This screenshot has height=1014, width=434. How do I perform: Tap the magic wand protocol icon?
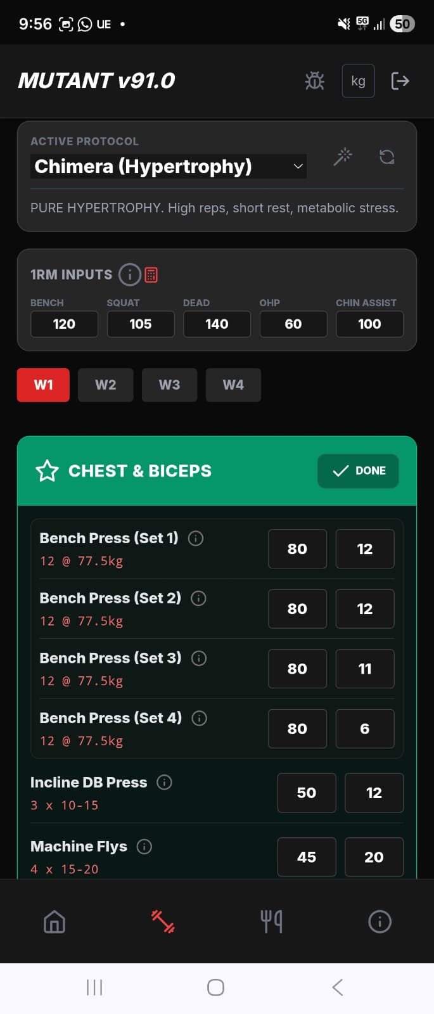[x=343, y=157]
